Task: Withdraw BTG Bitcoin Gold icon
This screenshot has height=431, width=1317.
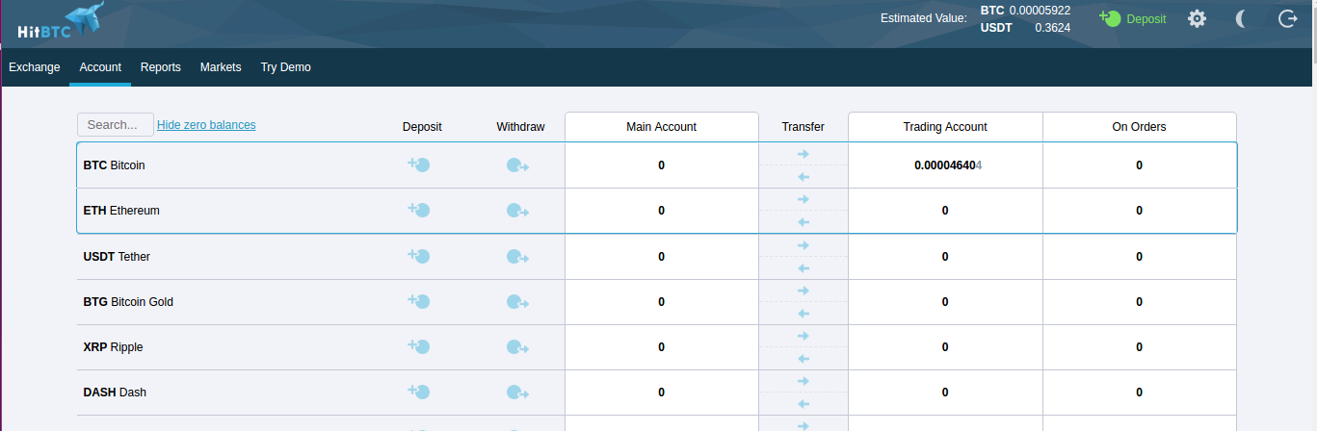Action: (x=517, y=302)
